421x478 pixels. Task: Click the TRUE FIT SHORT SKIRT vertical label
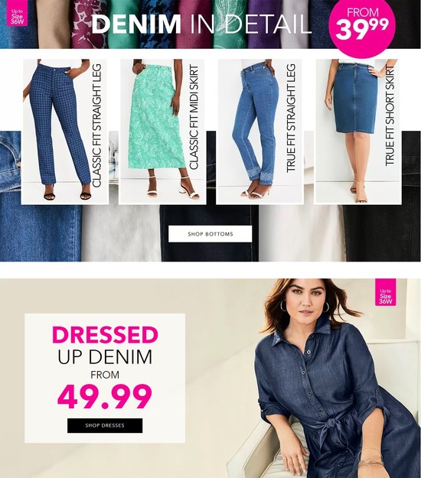390,115
